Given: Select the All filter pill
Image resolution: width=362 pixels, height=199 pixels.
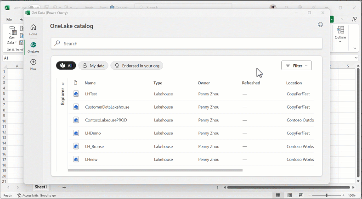Looking at the screenshot, I should [66, 66].
